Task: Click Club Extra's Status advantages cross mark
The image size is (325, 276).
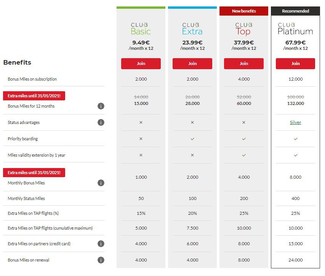Action: (192, 122)
